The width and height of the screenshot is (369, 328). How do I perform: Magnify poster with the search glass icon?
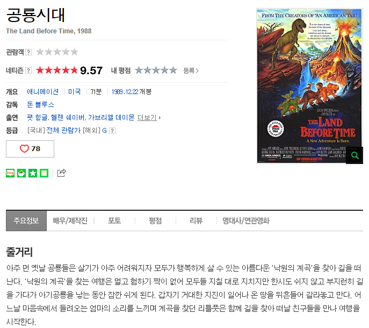coord(354,155)
